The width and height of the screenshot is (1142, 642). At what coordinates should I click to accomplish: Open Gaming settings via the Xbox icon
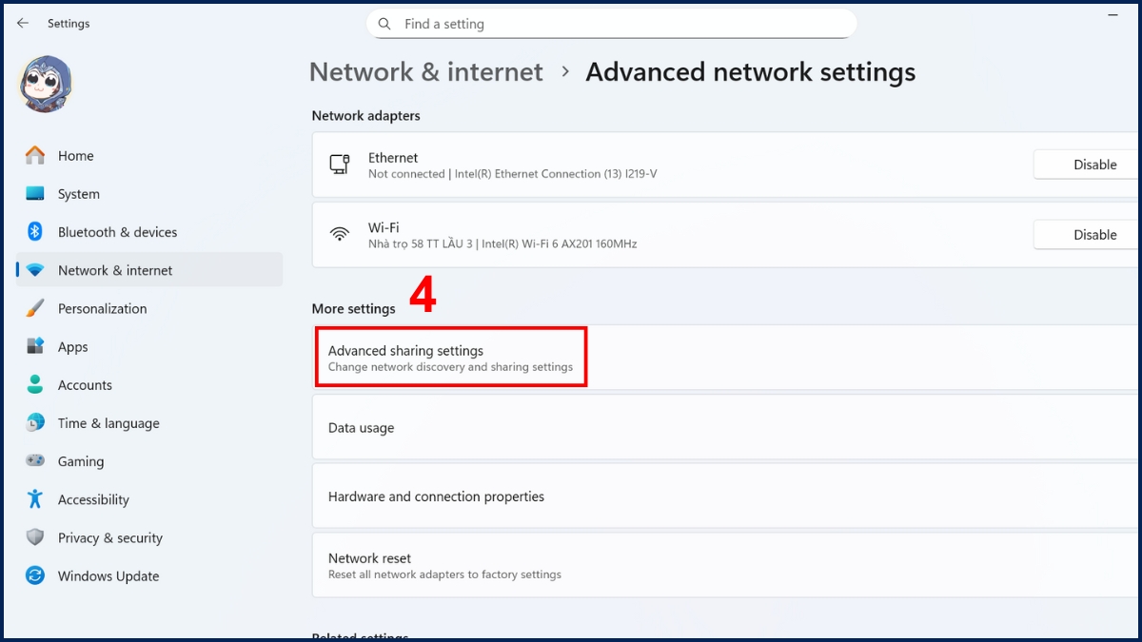pyautogui.click(x=35, y=461)
